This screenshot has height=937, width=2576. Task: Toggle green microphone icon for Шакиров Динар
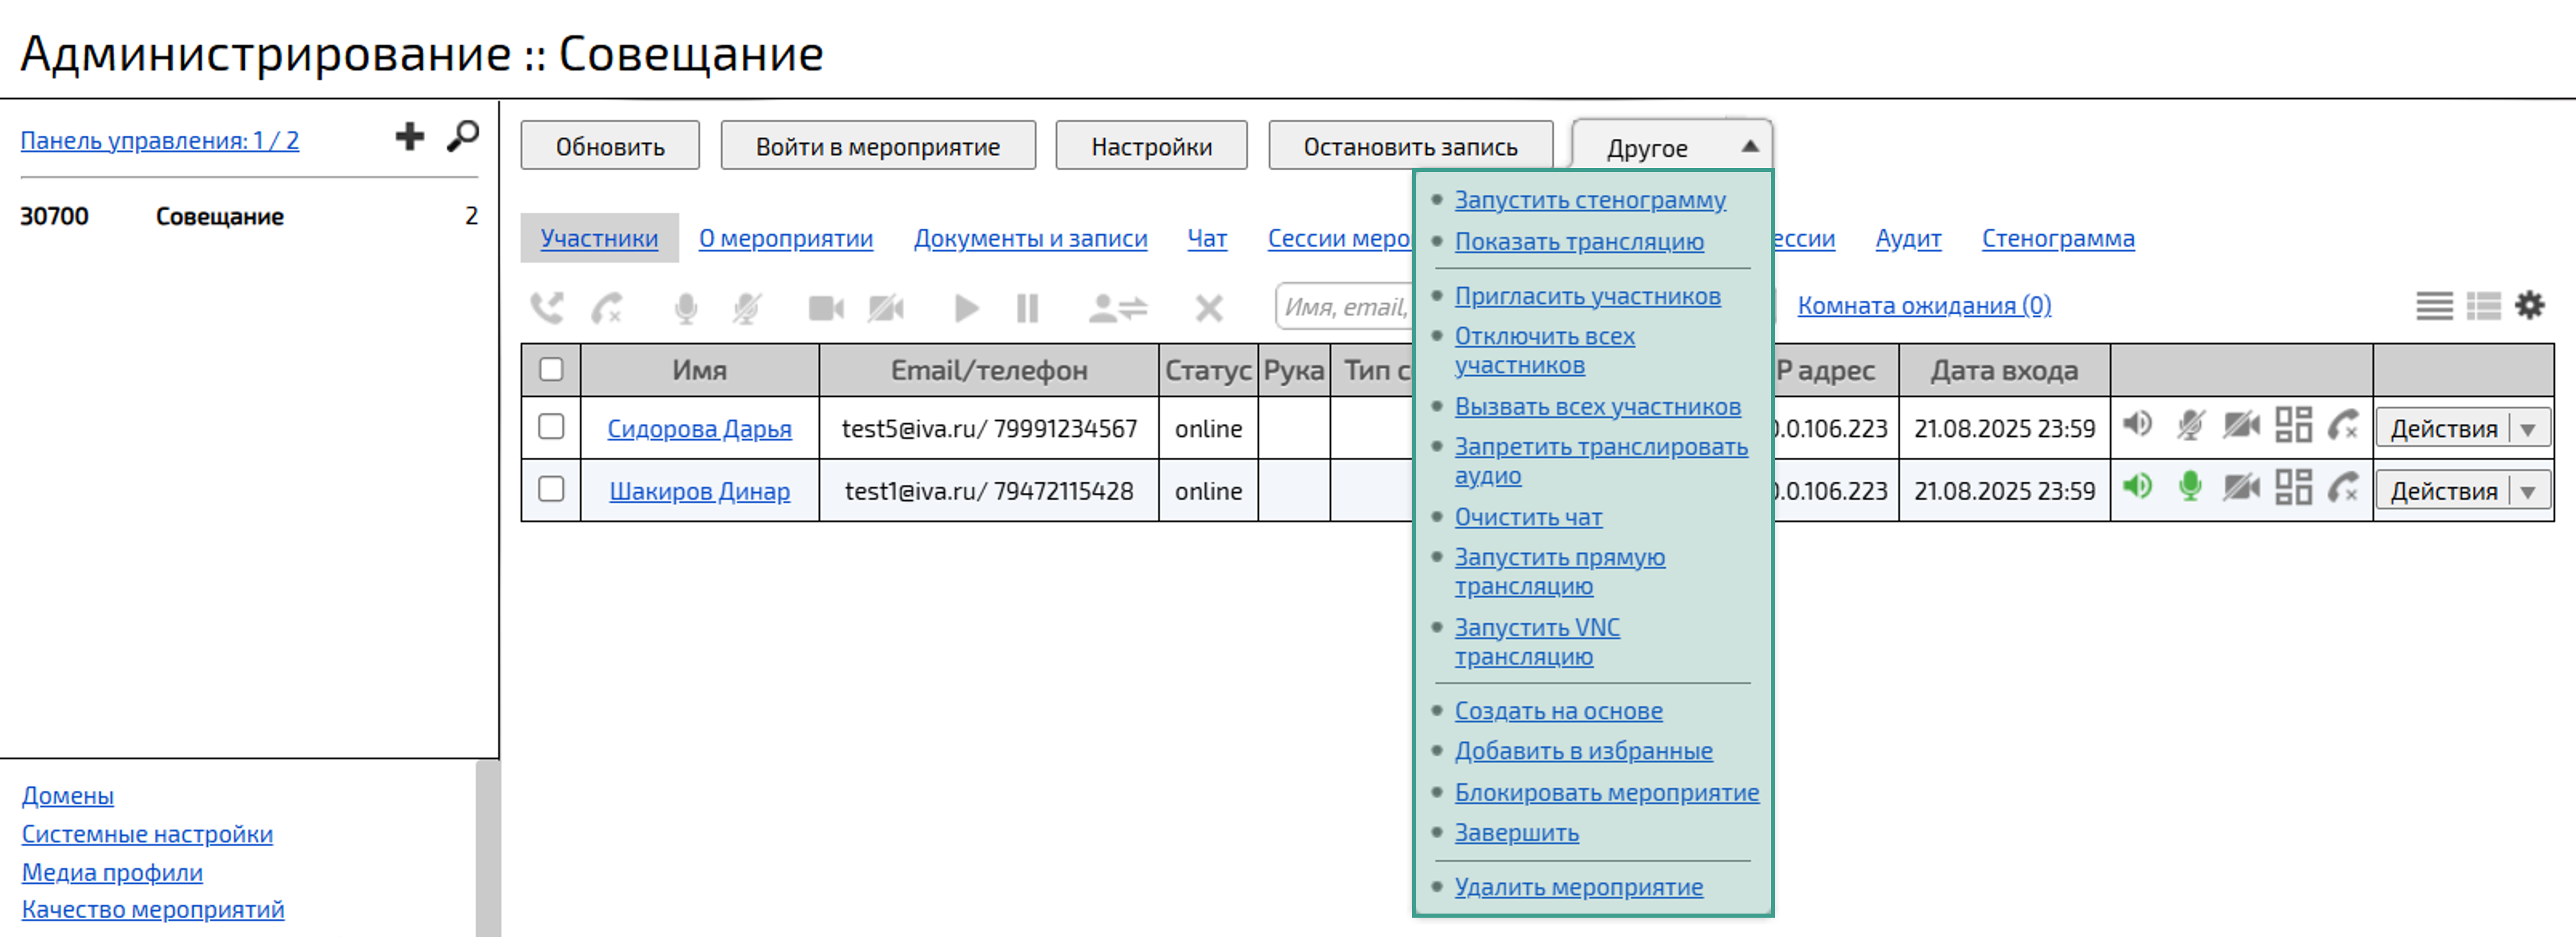point(2189,487)
